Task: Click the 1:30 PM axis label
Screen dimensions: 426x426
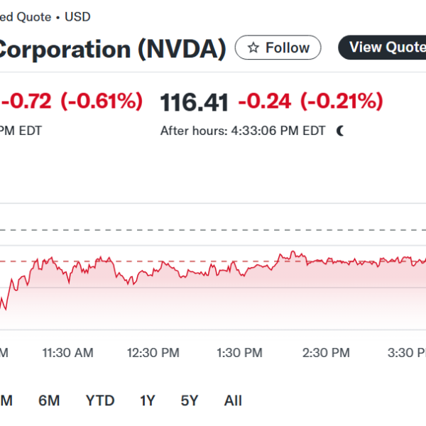Action: (239, 353)
